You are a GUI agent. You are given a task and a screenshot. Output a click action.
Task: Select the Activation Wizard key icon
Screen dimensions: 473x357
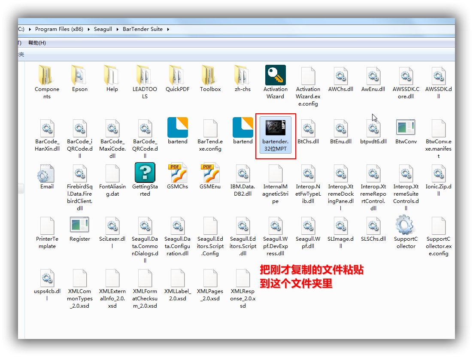pyautogui.click(x=275, y=76)
